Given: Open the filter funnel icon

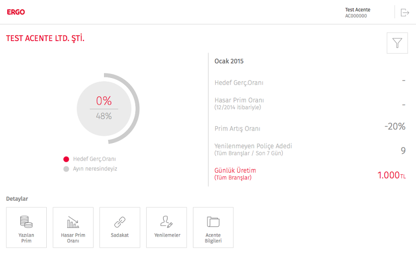Looking at the screenshot, I should coord(397,43).
